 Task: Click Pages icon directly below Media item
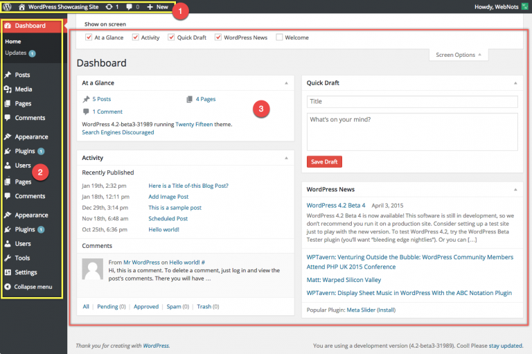tap(8, 103)
